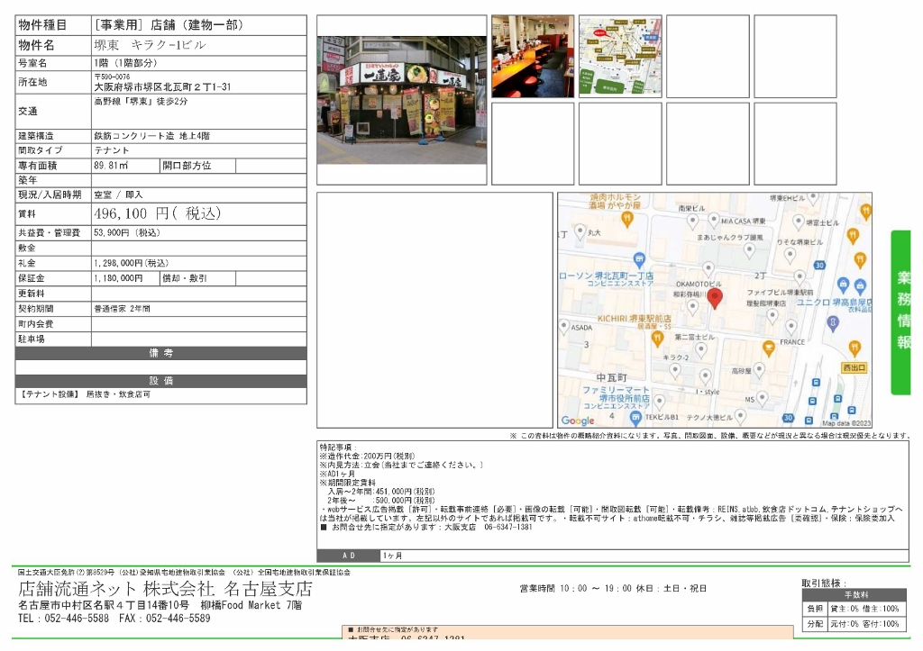
Task: Click the 設備 section header
Action: coord(160,381)
